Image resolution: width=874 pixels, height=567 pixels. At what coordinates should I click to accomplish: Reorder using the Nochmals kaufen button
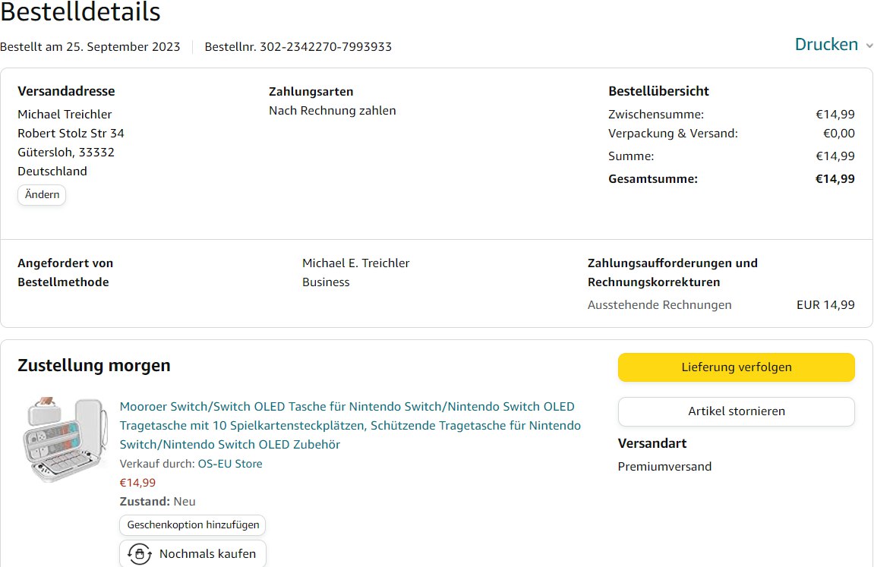193,554
